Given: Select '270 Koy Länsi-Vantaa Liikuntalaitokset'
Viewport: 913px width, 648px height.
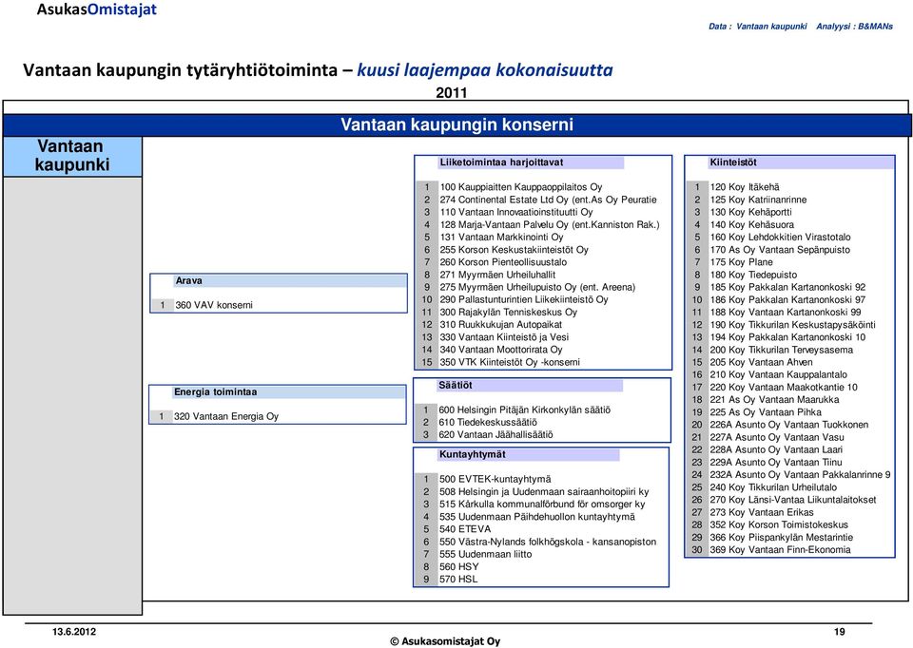Looking at the screenshot, I should click(793, 500).
